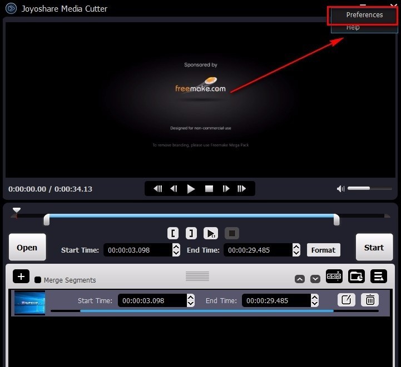Add a new segment with plus icon

21,276
